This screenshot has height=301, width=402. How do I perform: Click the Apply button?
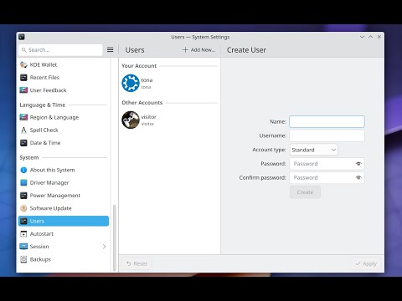click(x=366, y=263)
